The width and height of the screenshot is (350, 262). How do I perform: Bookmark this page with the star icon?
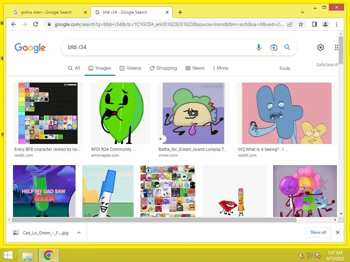(301, 24)
